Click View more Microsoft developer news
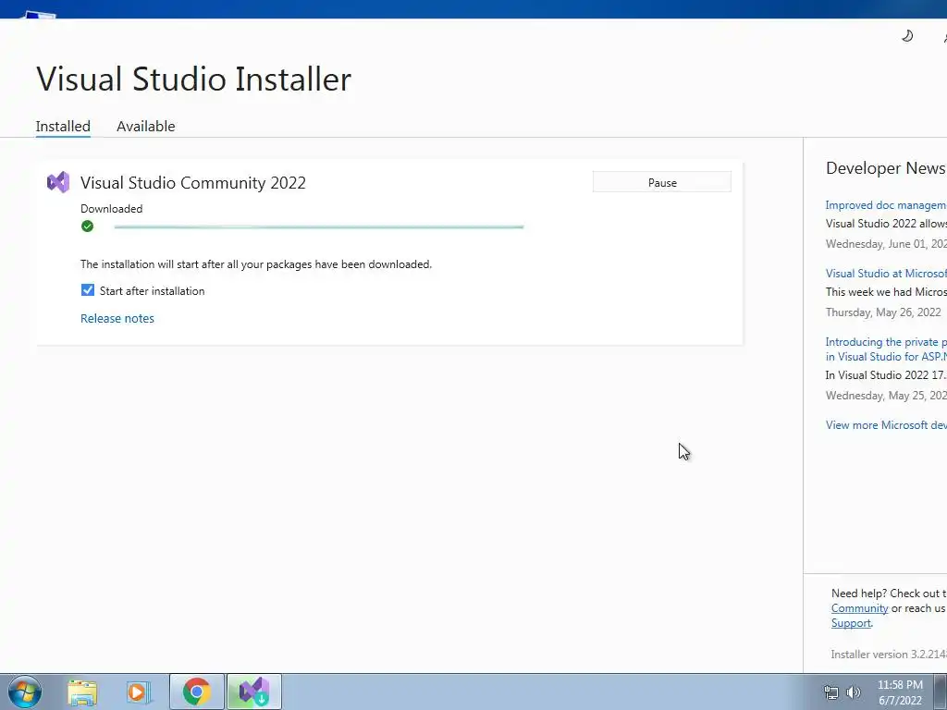 point(885,425)
